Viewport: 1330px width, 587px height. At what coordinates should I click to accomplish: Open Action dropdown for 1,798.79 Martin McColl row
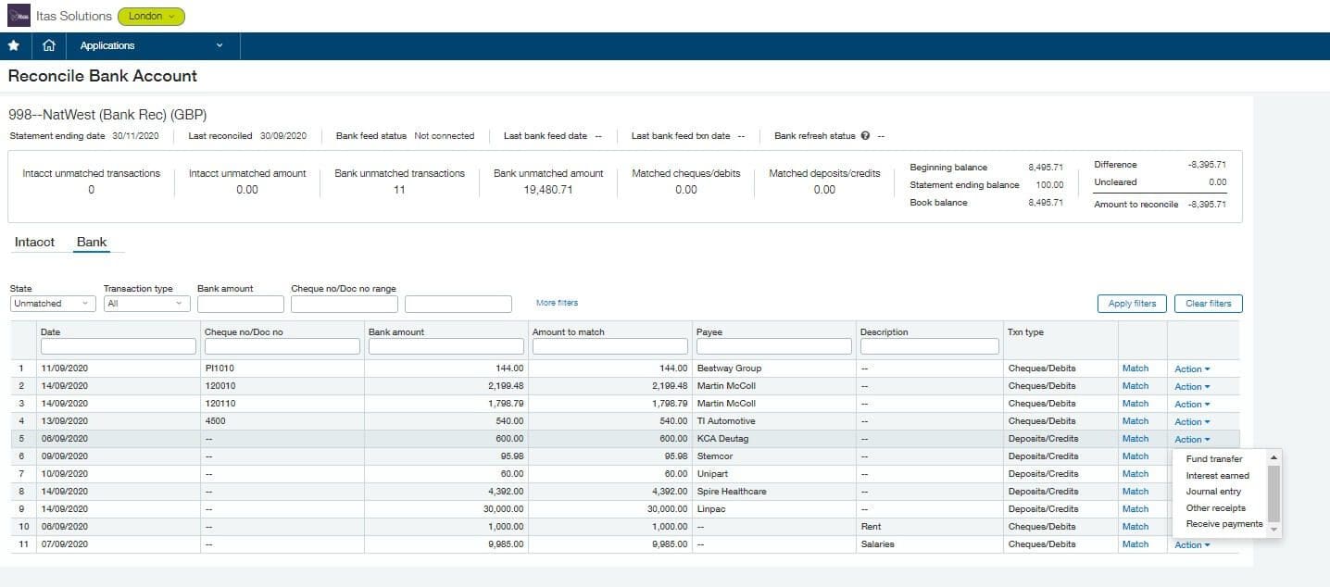[1192, 404]
